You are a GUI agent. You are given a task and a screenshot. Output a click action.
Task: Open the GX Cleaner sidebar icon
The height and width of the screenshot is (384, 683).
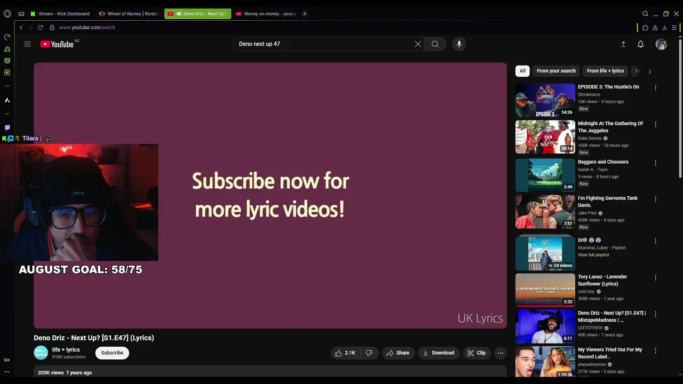coord(7,49)
